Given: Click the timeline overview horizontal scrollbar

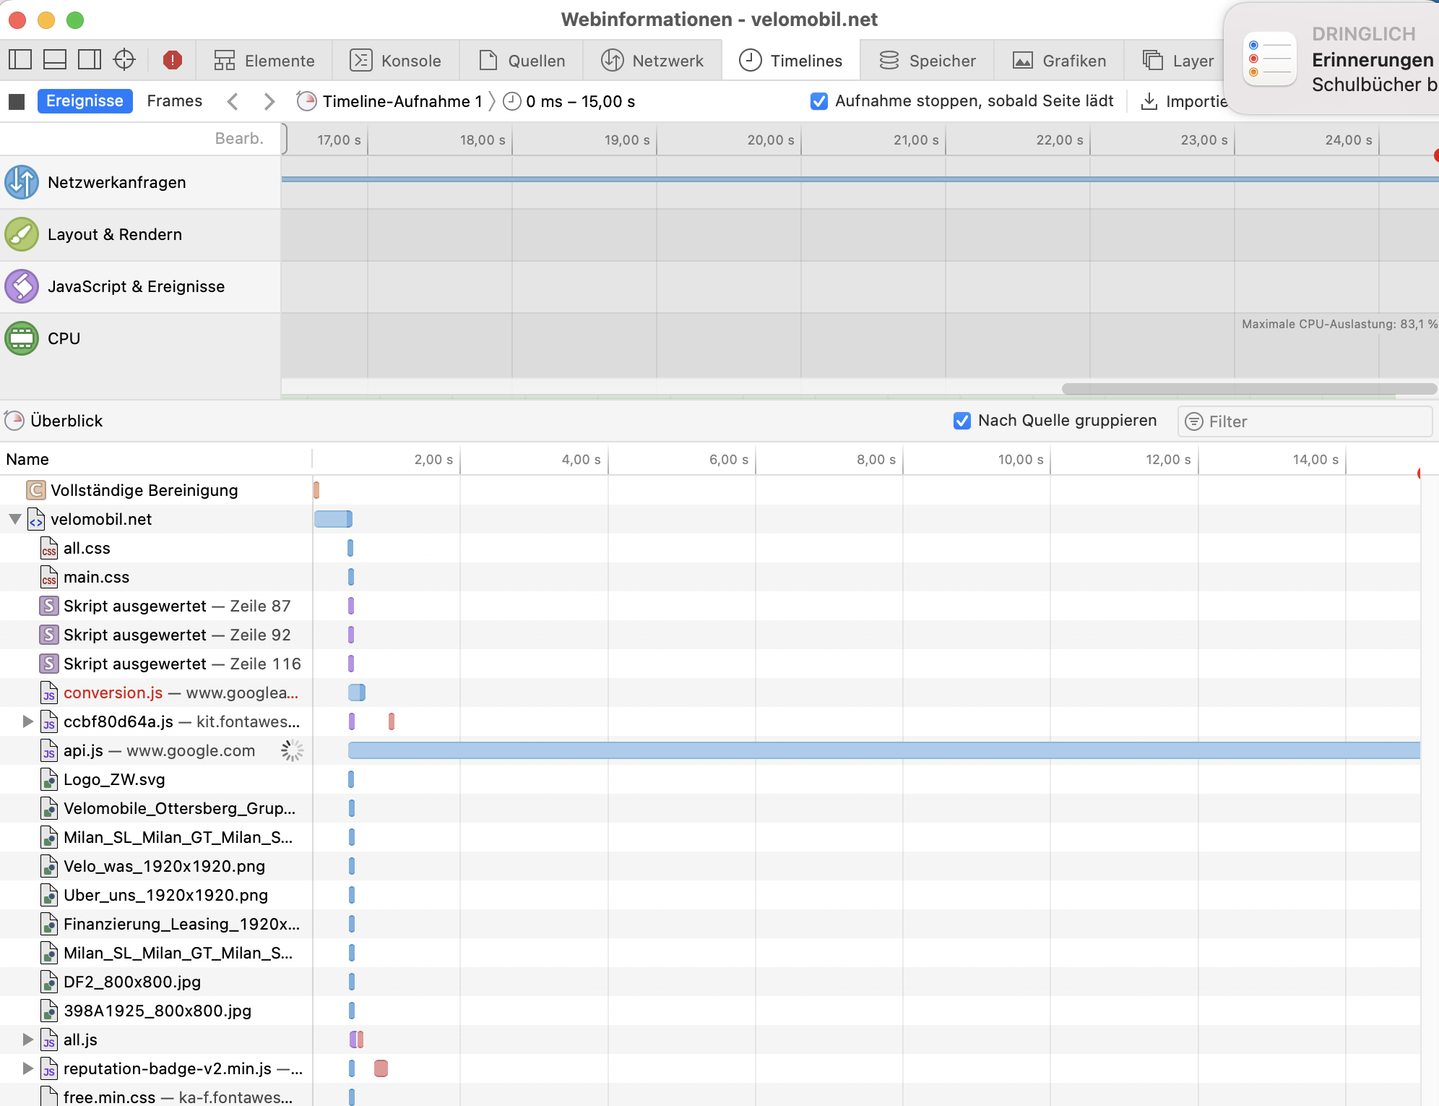Looking at the screenshot, I should click(1248, 389).
